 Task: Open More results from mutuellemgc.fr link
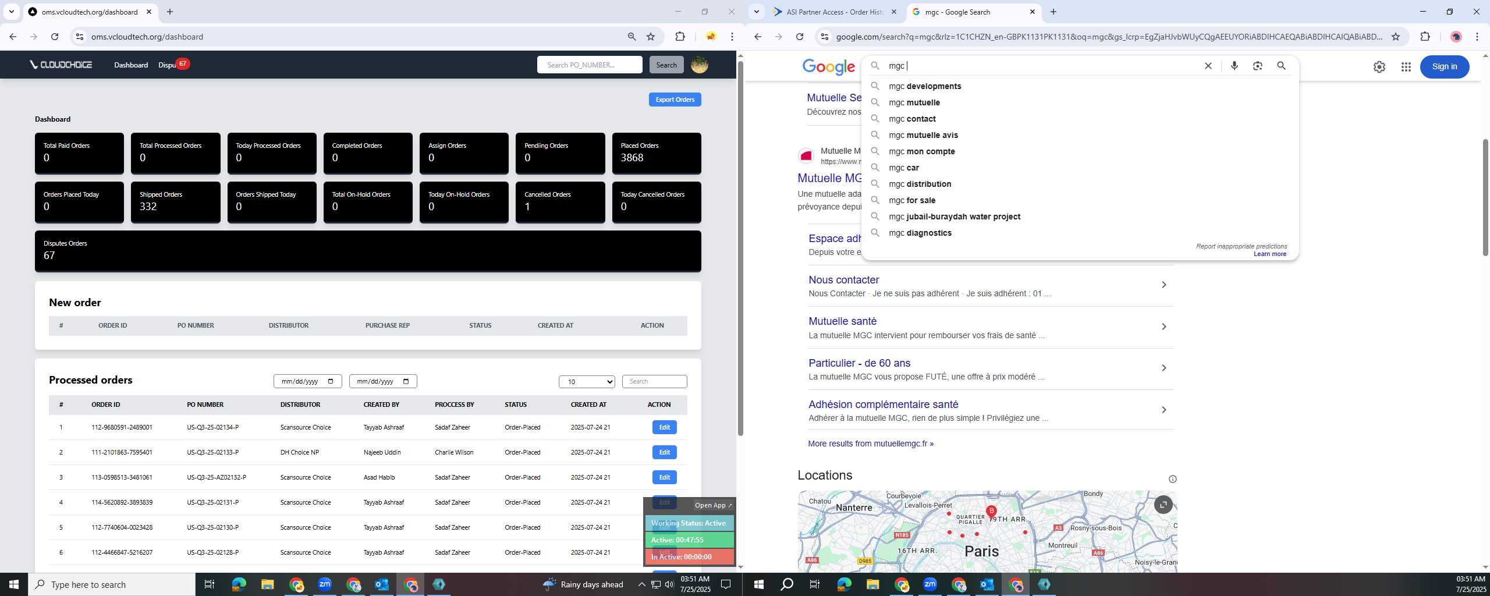tap(871, 444)
